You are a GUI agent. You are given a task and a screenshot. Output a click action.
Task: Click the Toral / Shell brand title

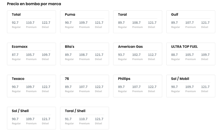point(75,111)
